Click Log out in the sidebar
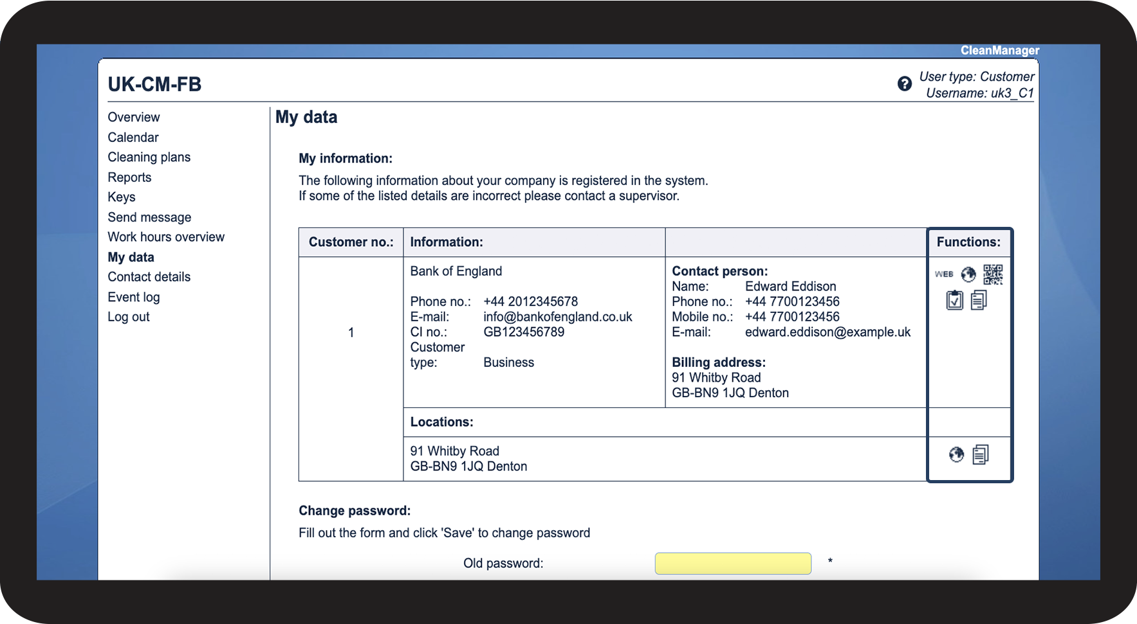 [129, 317]
